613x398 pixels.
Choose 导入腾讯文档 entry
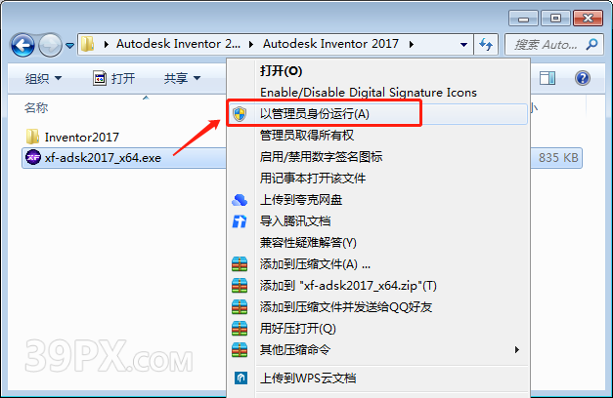(x=295, y=221)
